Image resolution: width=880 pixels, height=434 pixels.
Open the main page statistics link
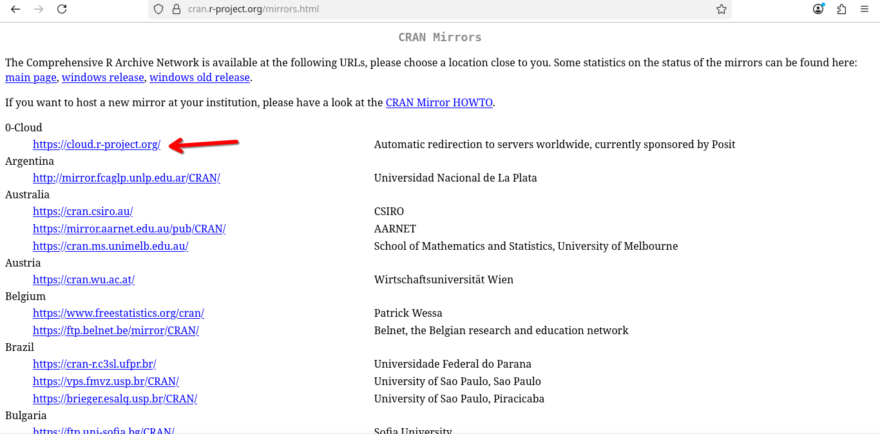tap(31, 77)
